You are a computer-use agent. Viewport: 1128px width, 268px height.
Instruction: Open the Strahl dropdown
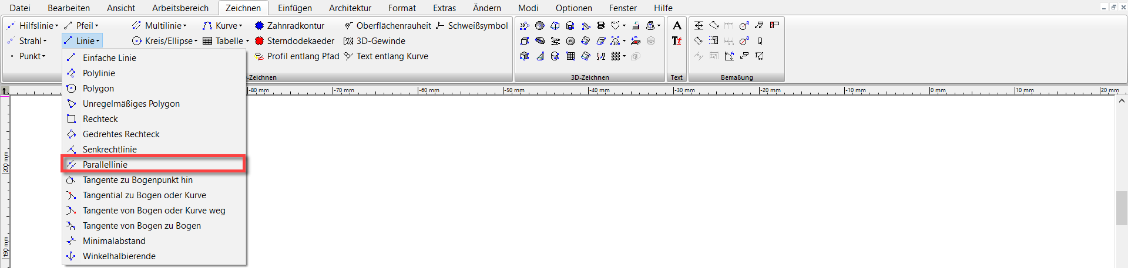pos(27,40)
